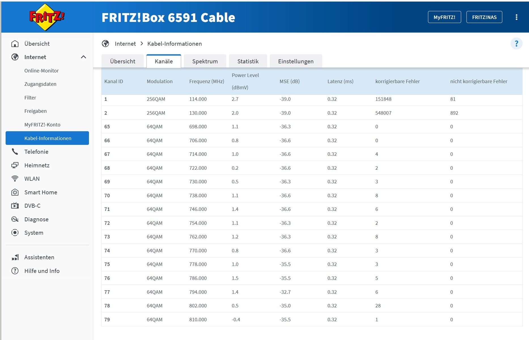Open Online-Monitor in the sidebar
The height and width of the screenshot is (340, 529).
[x=41, y=71]
